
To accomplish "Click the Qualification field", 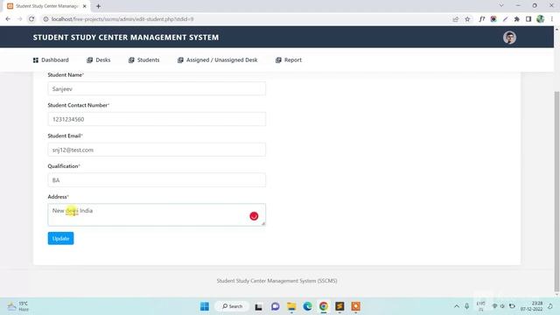I will click(x=157, y=180).
